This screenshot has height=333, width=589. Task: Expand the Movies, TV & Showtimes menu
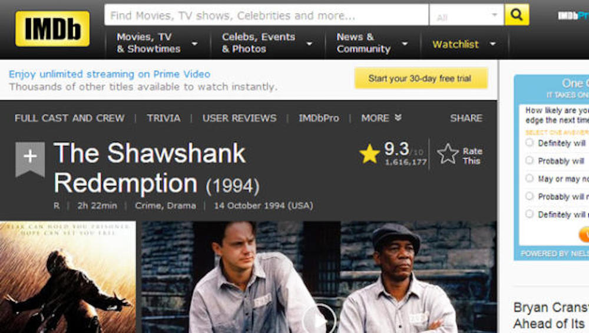tap(157, 43)
